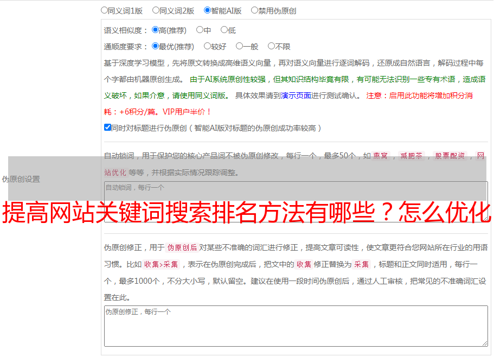Click resize grip of 伪原创修正 textarea
494x357 pixels.
coord(485,343)
